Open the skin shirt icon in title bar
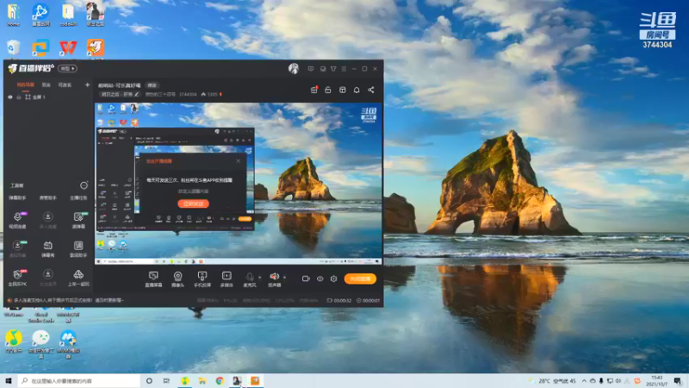Screen dimensions: 689x388 click(x=333, y=69)
